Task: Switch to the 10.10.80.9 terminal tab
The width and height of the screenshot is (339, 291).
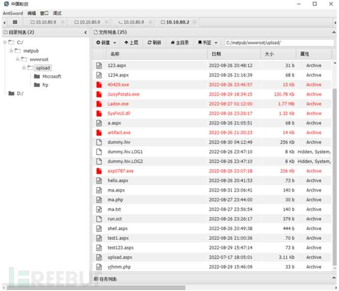Action: pyautogui.click(x=133, y=22)
